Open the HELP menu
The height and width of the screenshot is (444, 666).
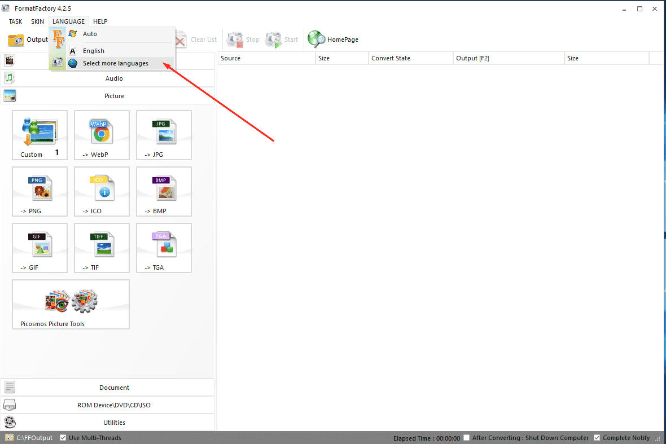100,21
